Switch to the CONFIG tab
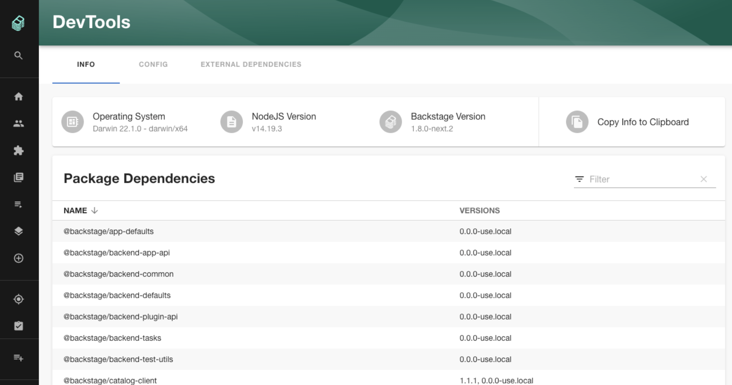This screenshot has height=385, width=732. pos(153,64)
